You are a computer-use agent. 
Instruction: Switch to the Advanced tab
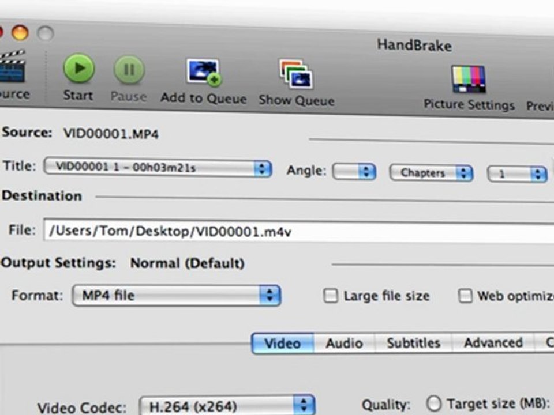pos(493,342)
